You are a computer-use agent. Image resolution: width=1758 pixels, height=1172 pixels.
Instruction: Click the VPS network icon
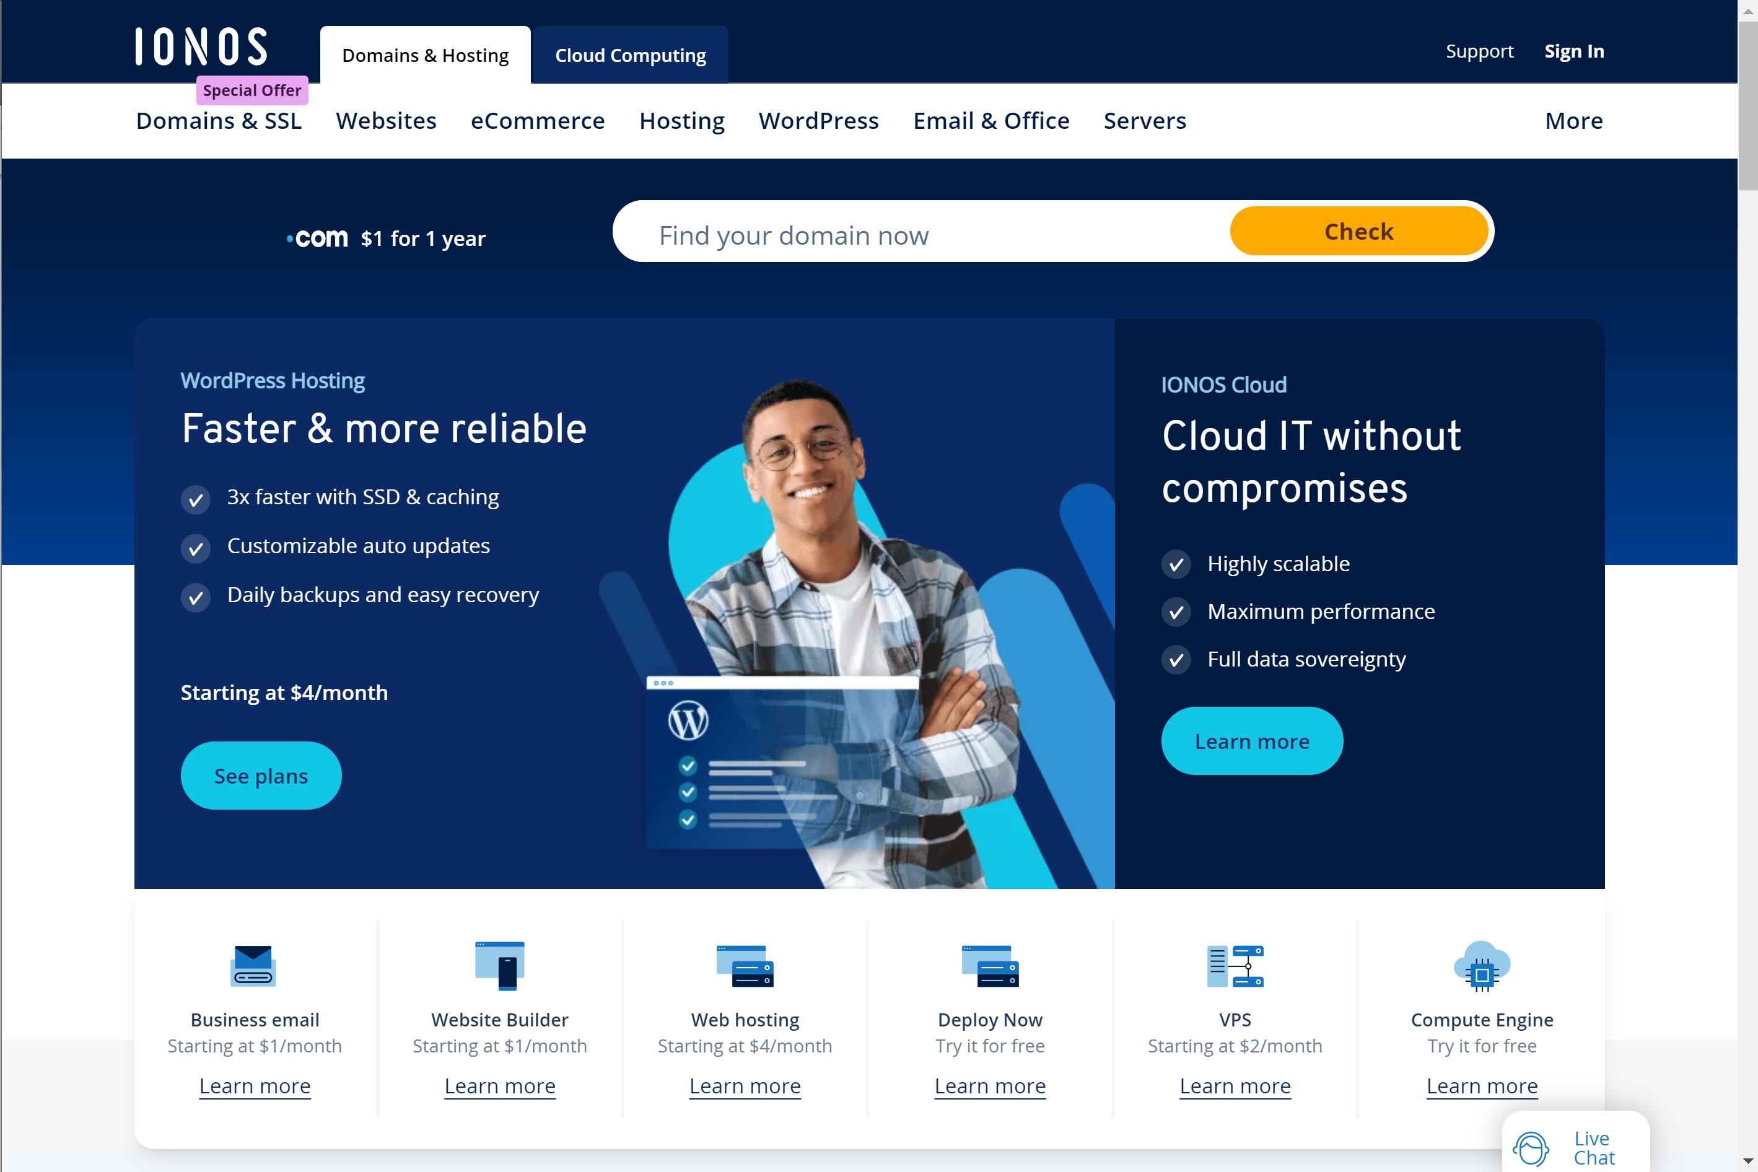click(x=1236, y=966)
